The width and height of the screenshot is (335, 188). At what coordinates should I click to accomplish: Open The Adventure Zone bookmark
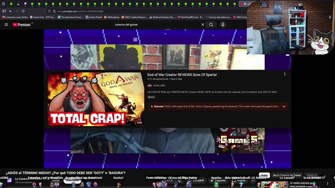pyautogui.click(x=70, y=17)
